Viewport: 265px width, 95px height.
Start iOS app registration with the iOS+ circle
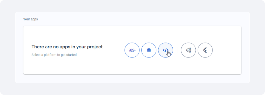point(132,50)
